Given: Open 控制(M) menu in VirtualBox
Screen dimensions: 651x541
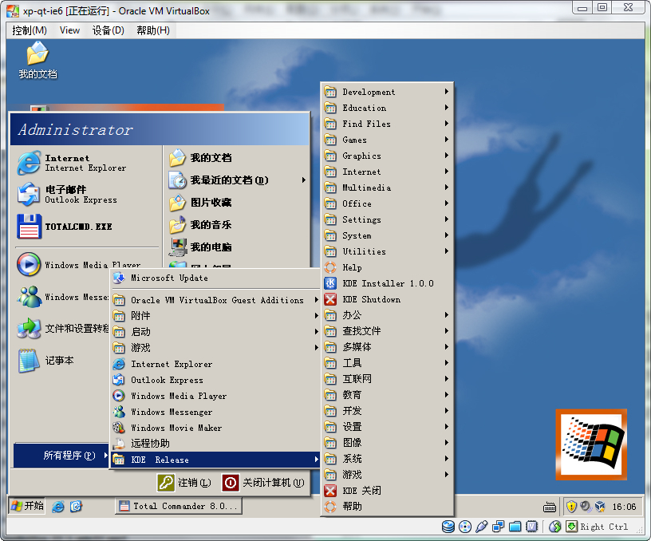Looking at the screenshot, I should pos(30,30).
